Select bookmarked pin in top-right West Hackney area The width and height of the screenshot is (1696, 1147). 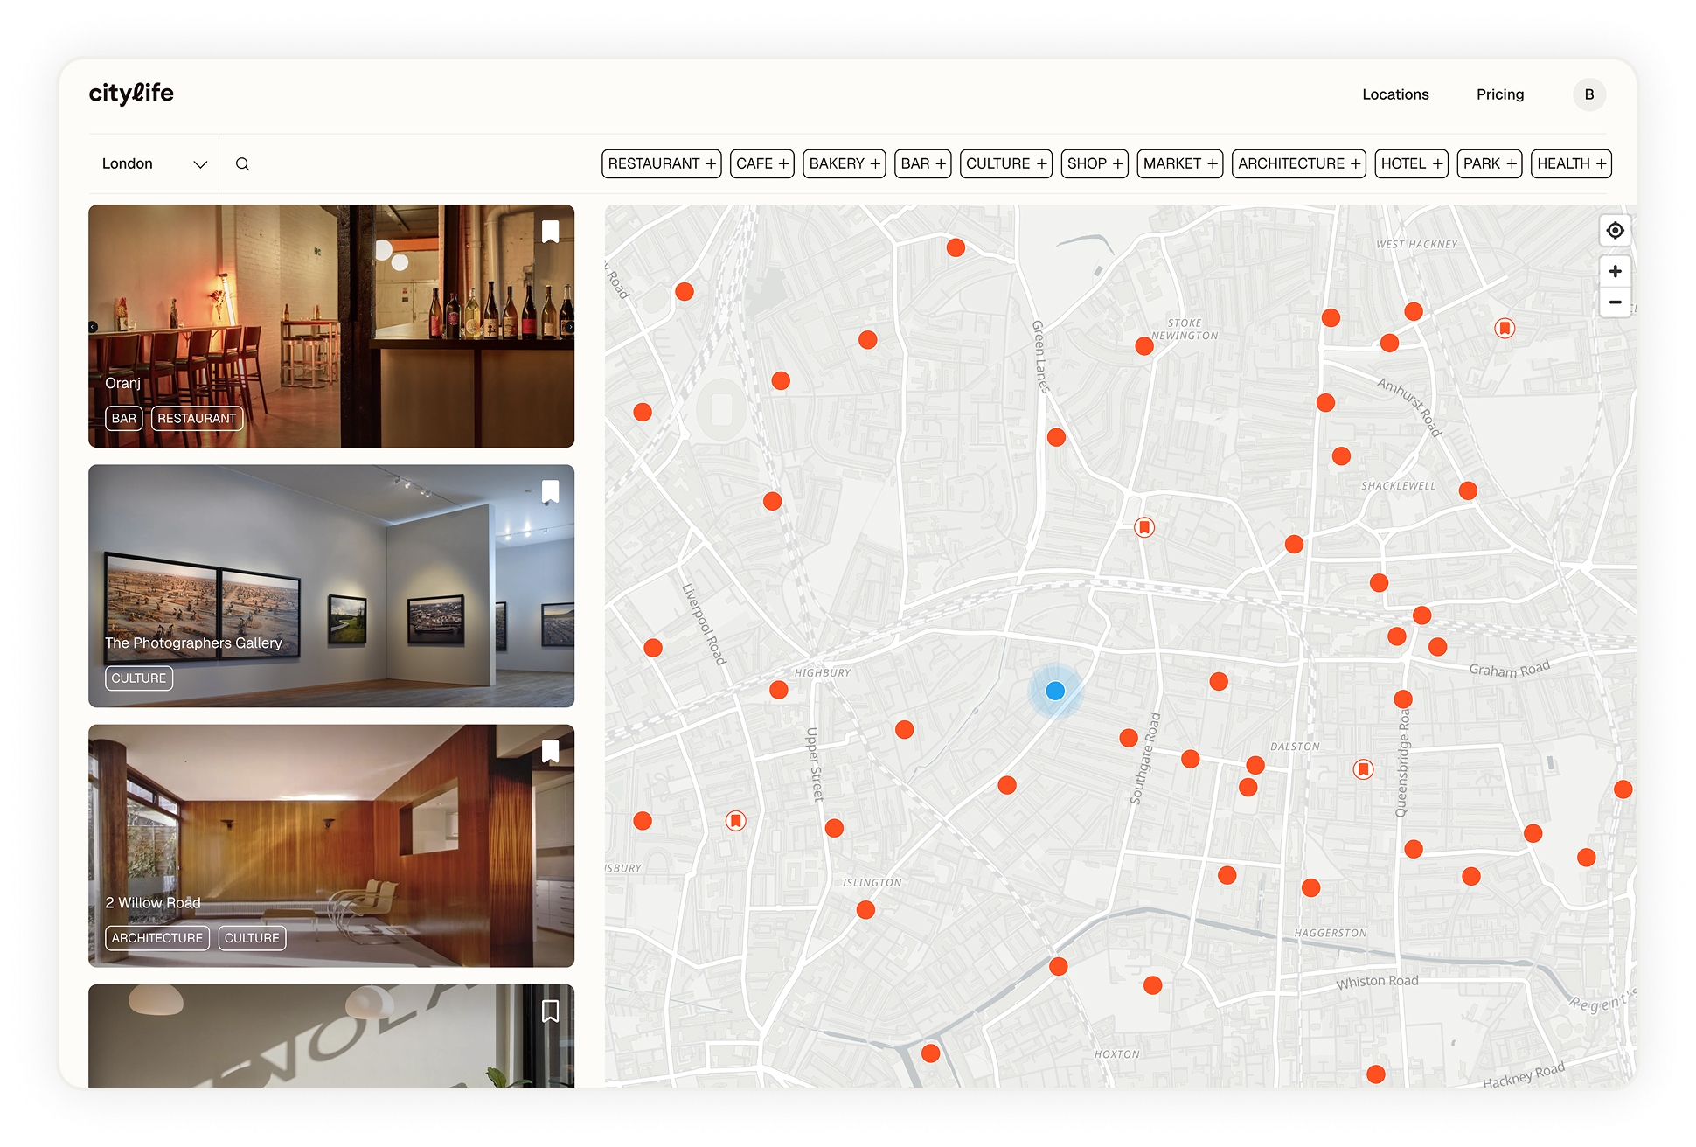point(1505,329)
